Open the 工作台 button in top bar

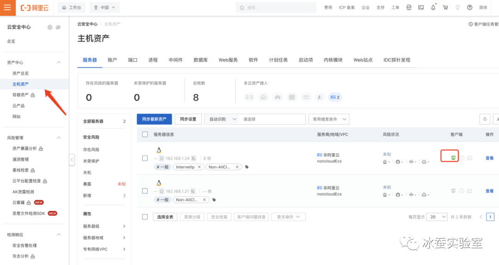point(72,8)
